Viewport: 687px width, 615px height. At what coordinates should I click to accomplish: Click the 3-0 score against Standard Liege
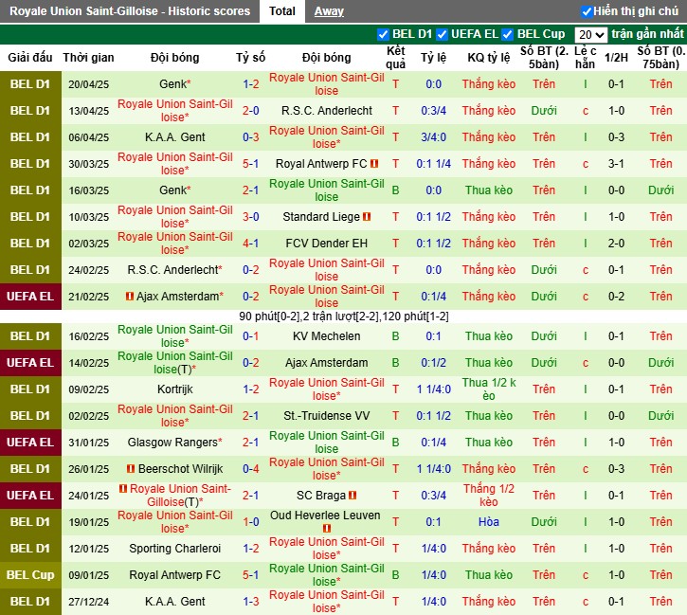[x=250, y=217]
